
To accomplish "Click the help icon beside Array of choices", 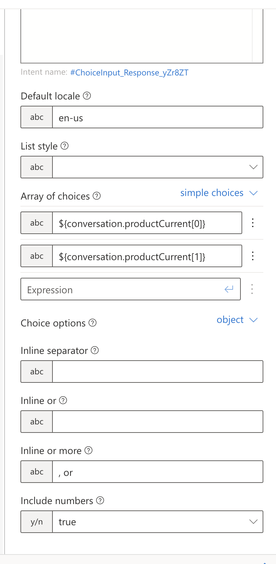I will click(x=96, y=196).
